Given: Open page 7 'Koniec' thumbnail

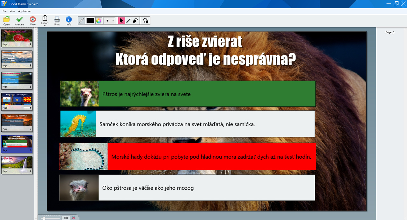Looking at the screenshot, I should click(x=17, y=165).
